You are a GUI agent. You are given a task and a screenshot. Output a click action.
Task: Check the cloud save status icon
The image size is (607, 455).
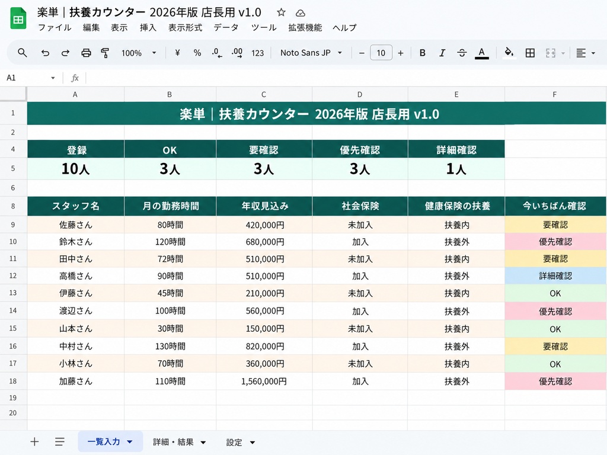(x=301, y=13)
